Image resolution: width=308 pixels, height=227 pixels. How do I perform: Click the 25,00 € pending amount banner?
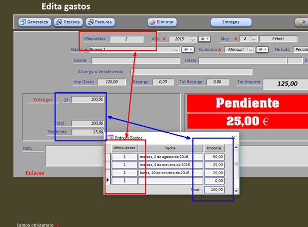(247, 121)
